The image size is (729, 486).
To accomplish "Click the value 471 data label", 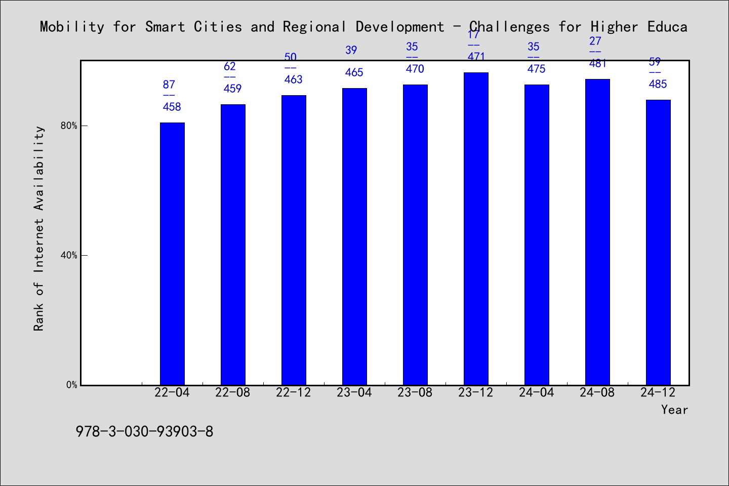I will 476,57.
